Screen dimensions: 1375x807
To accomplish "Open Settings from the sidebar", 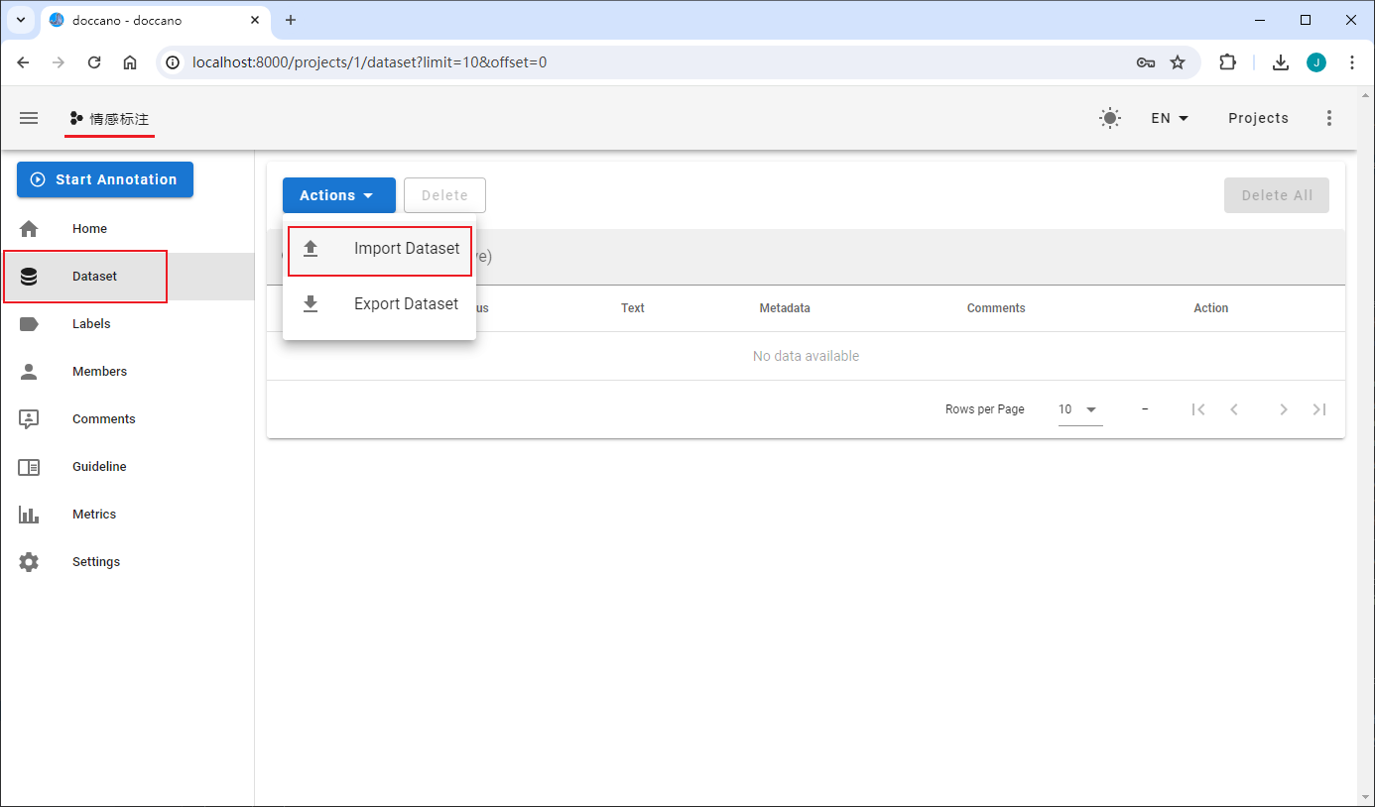I will (x=96, y=562).
